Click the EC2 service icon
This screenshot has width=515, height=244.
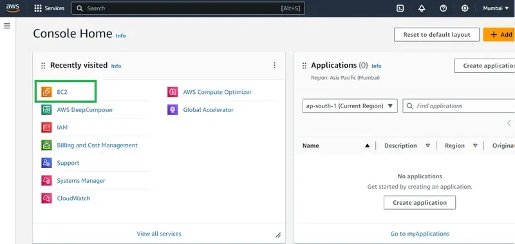pyautogui.click(x=46, y=92)
